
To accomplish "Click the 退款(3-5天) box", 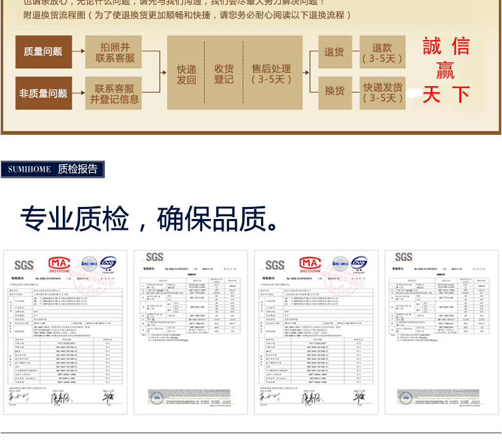I will (x=383, y=52).
